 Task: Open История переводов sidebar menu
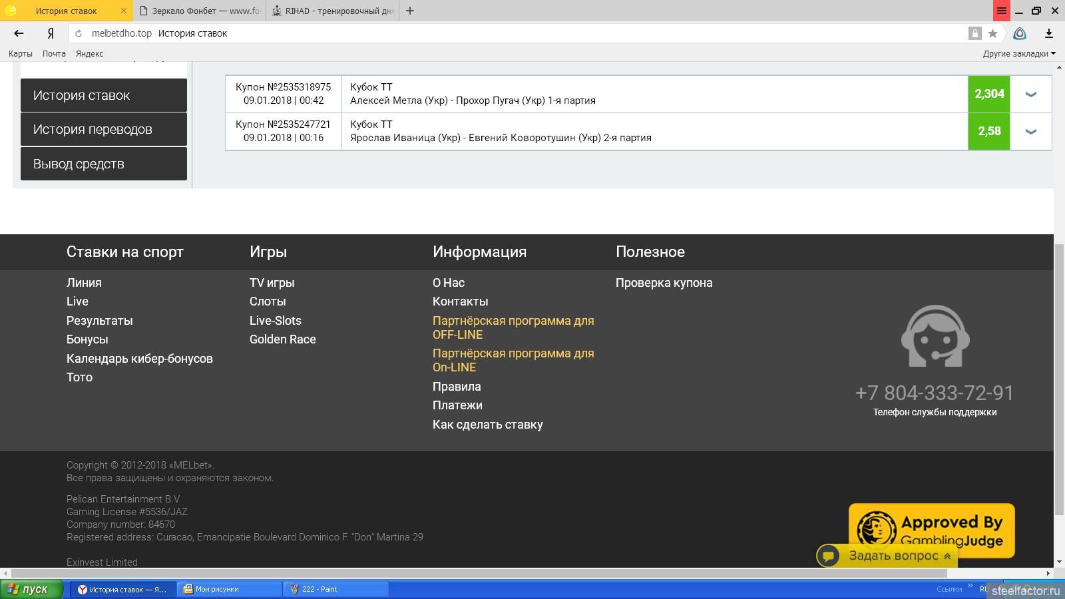pyautogui.click(x=104, y=129)
